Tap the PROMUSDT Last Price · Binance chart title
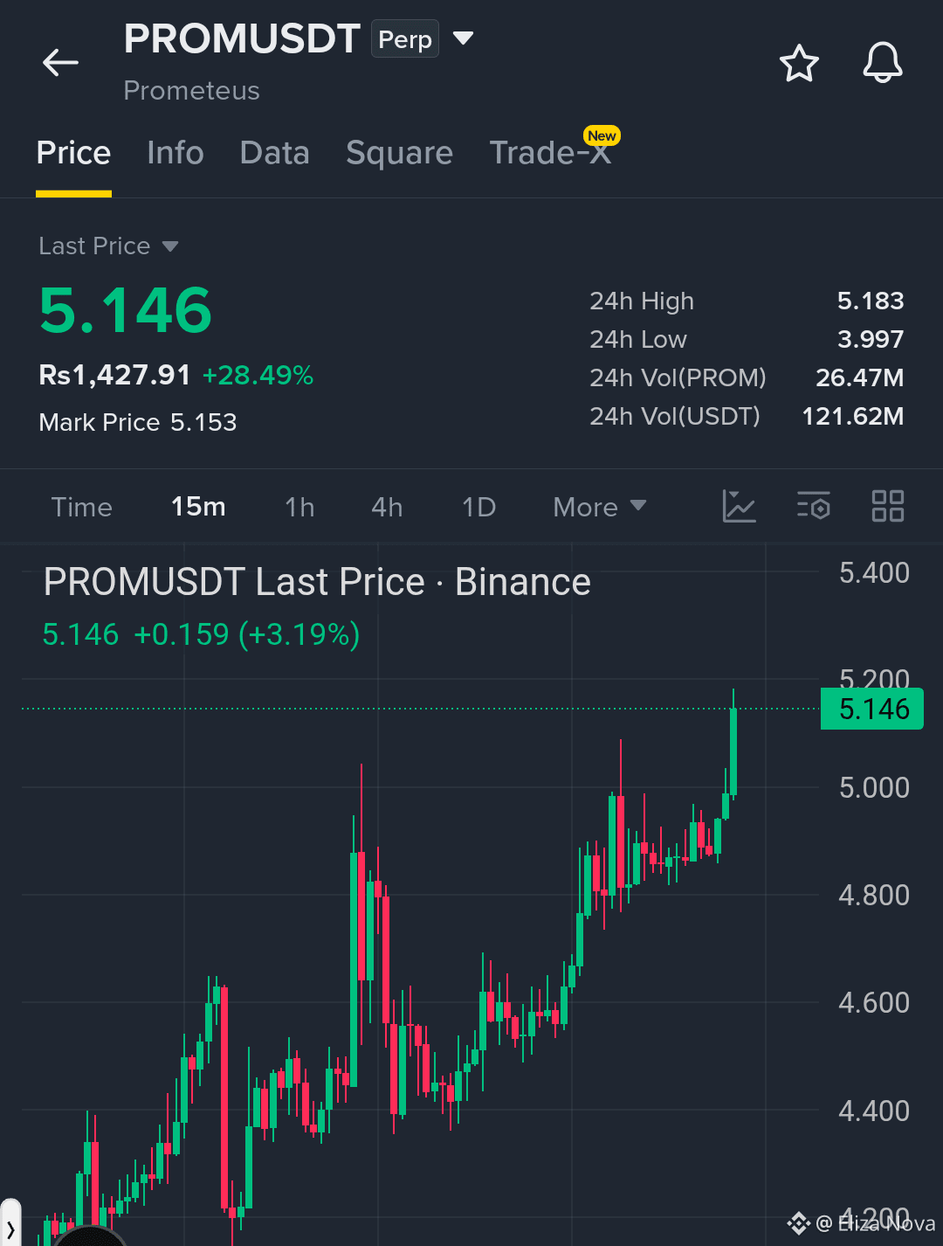943x1246 pixels. point(317,582)
